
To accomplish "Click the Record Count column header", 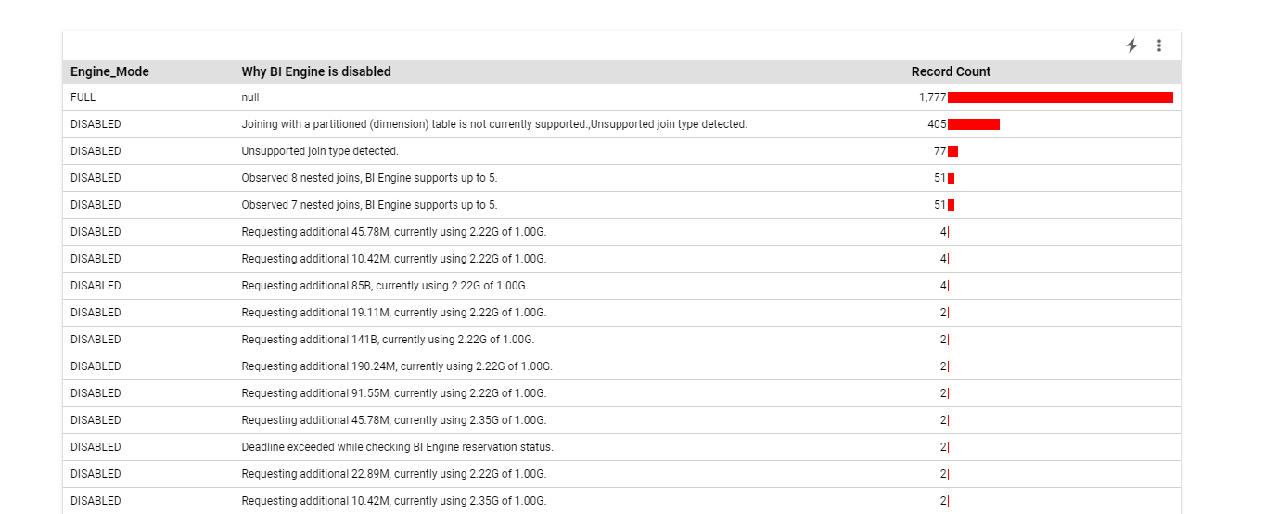I will tap(951, 71).
